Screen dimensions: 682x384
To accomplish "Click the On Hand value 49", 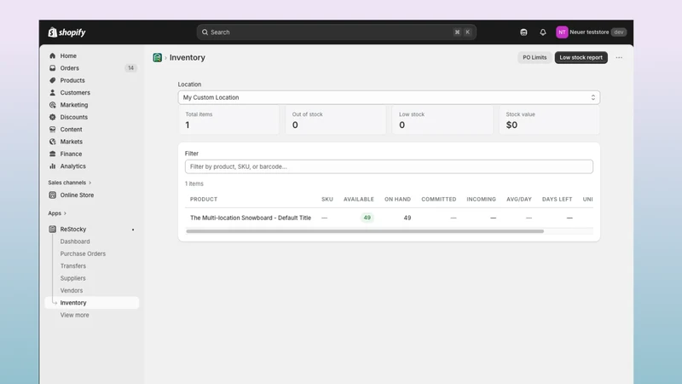I will [407, 218].
